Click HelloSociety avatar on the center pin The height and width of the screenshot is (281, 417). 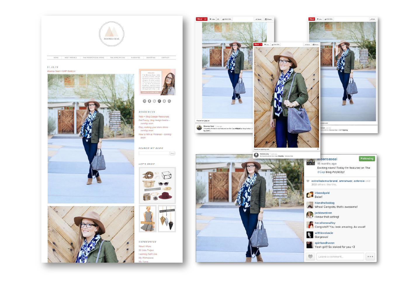pyautogui.click(x=256, y=155)
